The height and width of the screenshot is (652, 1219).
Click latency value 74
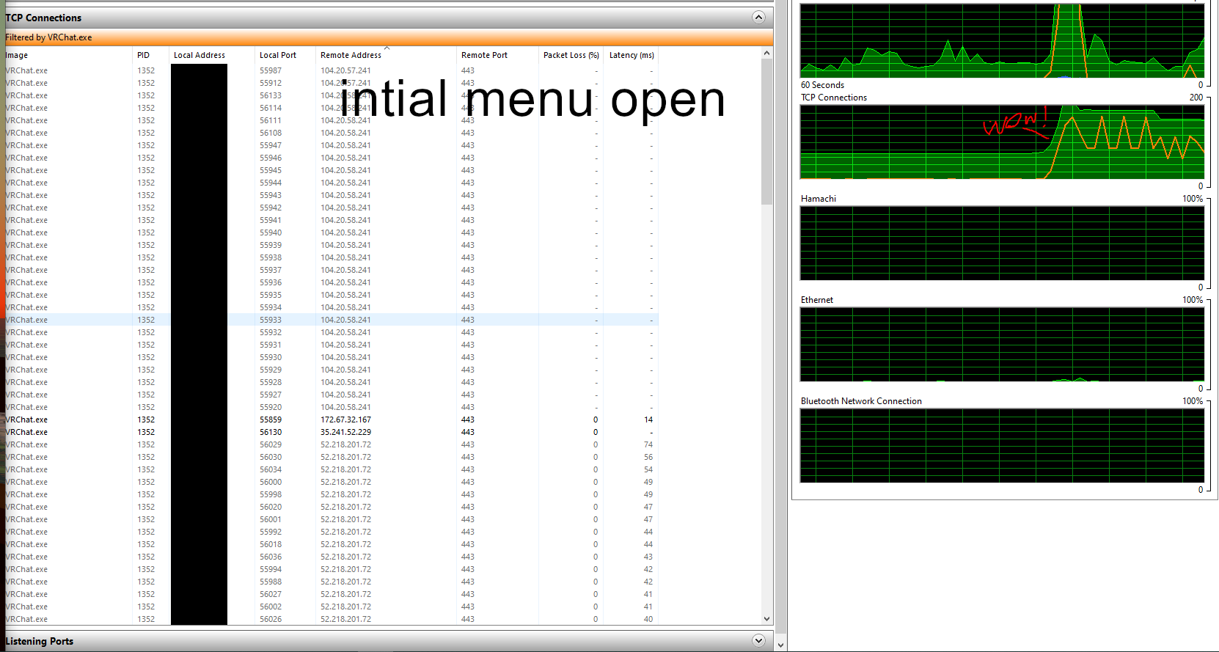tap(648, 444)
